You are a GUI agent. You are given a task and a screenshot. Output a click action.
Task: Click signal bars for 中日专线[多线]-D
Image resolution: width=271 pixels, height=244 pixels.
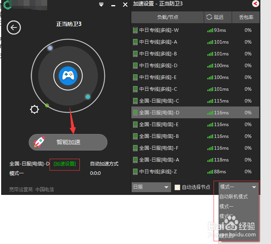[210, 66]
